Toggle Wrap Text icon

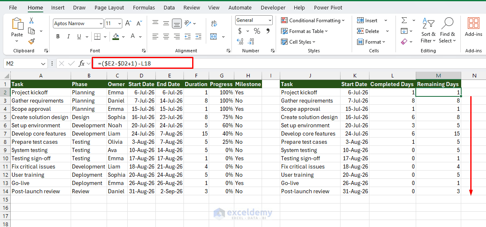coord(214,23)
